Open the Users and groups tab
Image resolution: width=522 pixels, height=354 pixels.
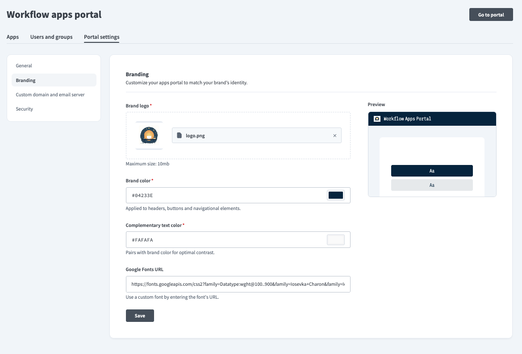pyautogui.click(x=51, y=37)
